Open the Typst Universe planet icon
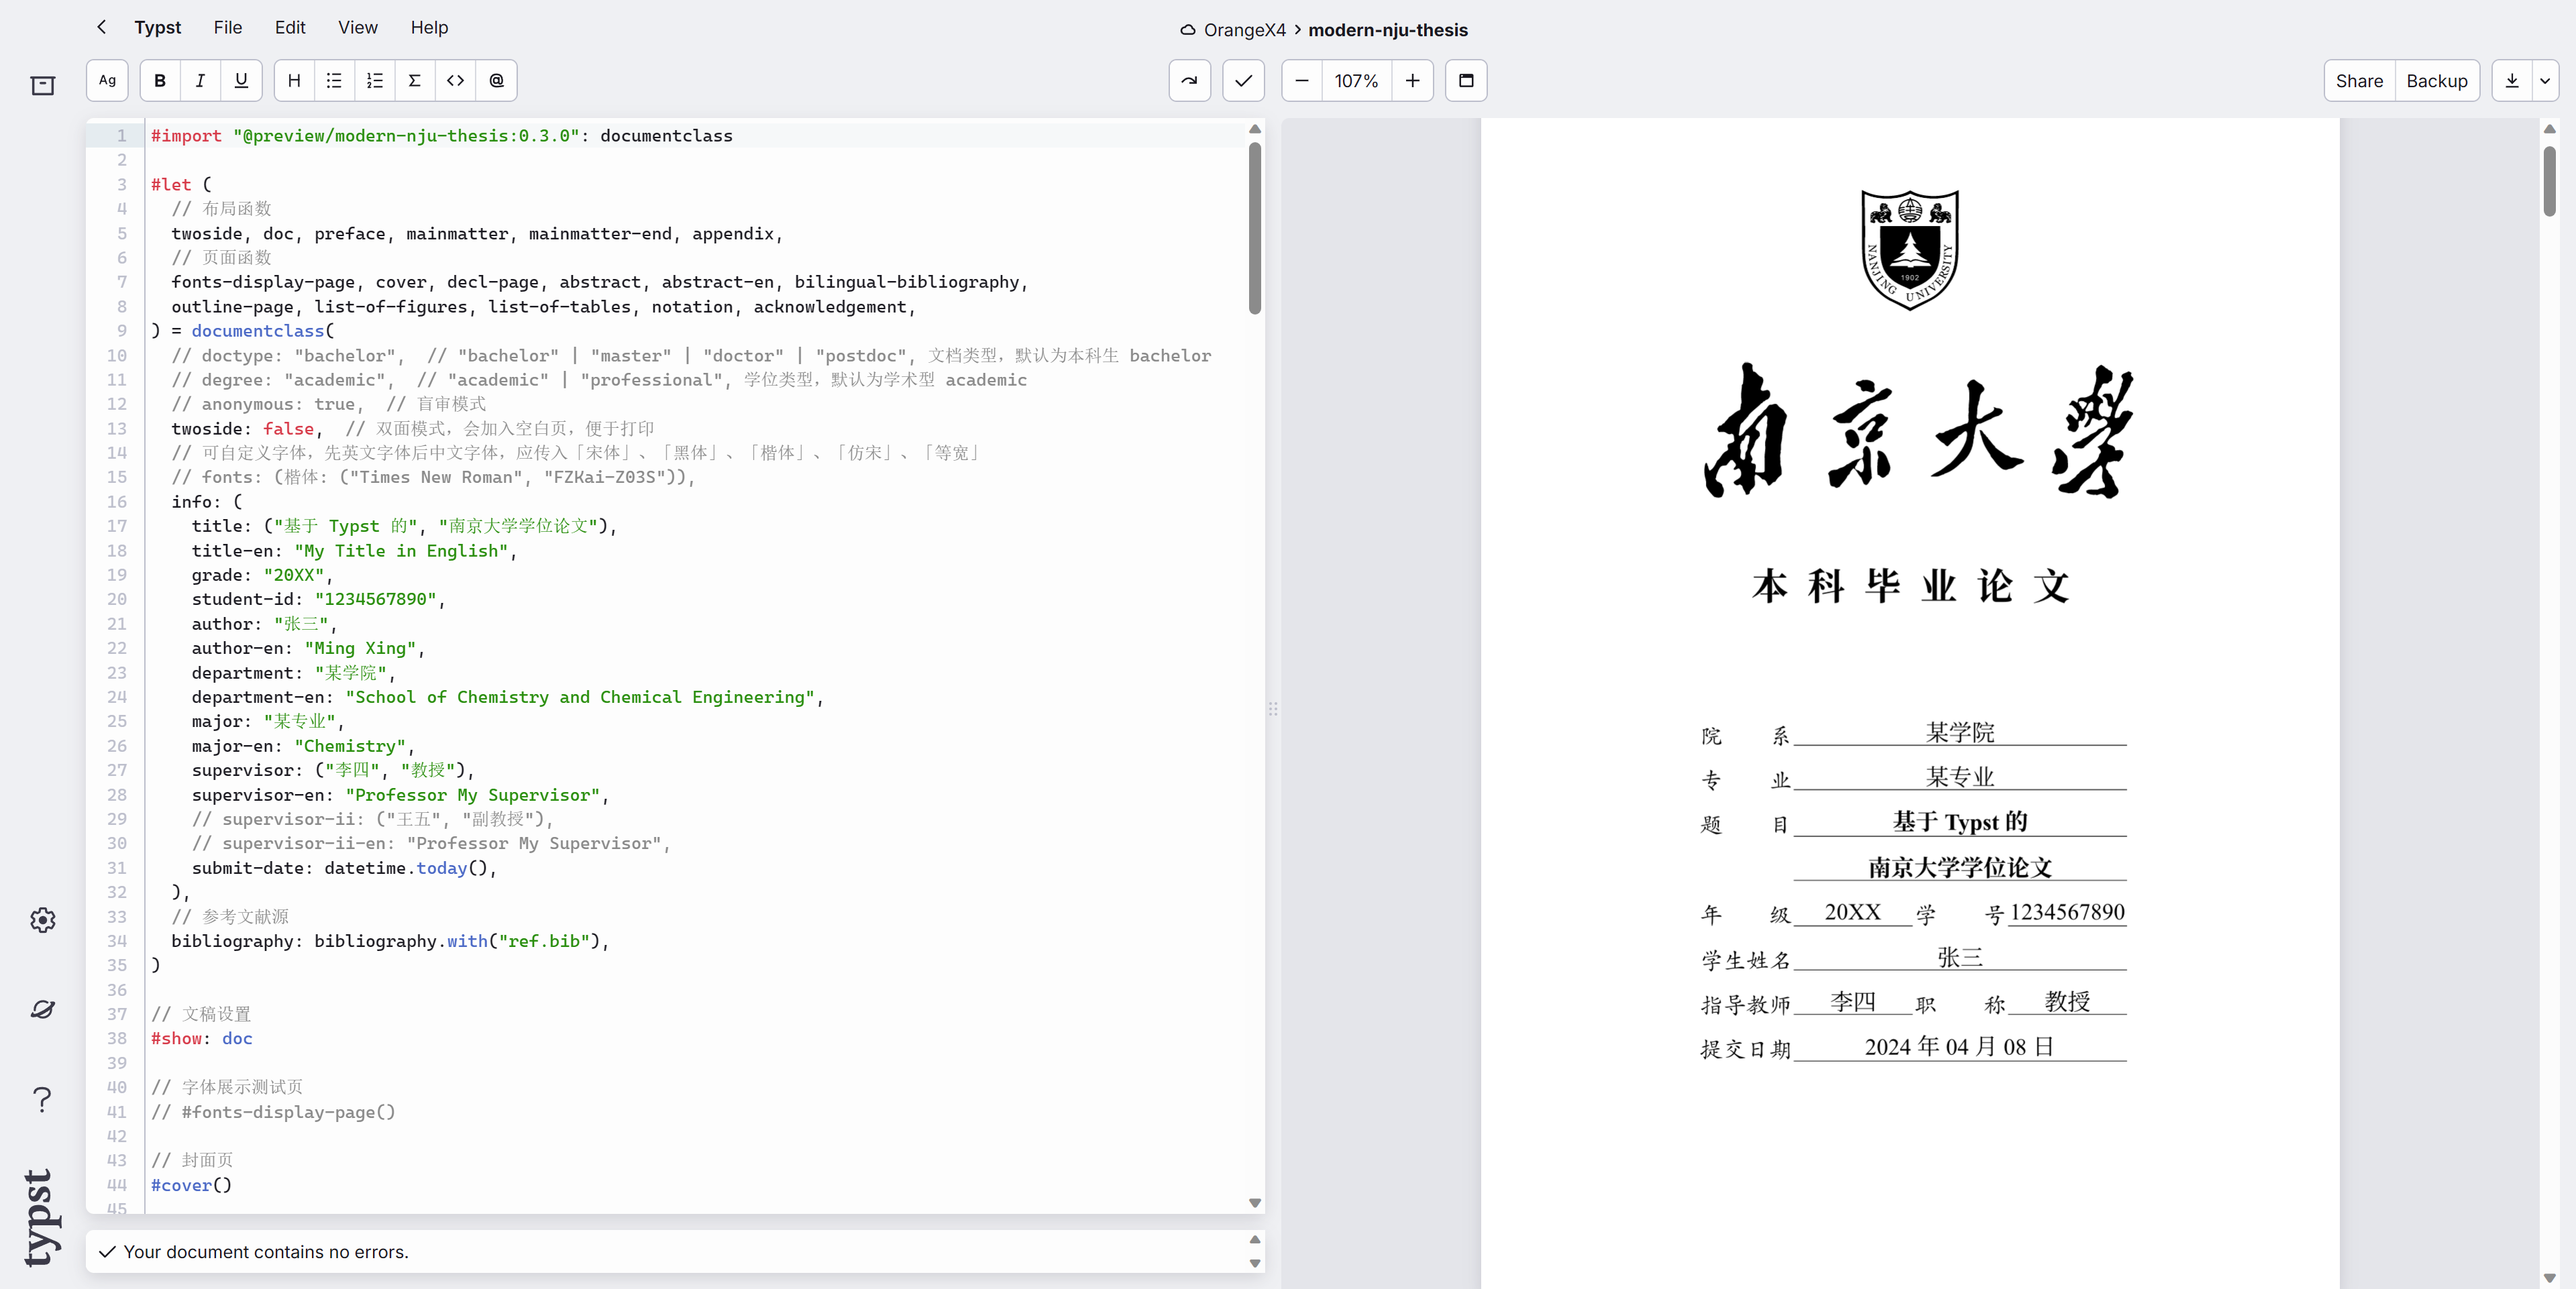 (x=42, y=1009)
